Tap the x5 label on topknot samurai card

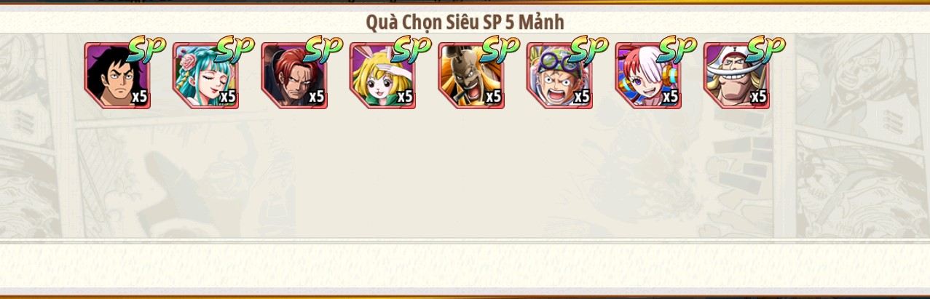[x=494, y=97]
